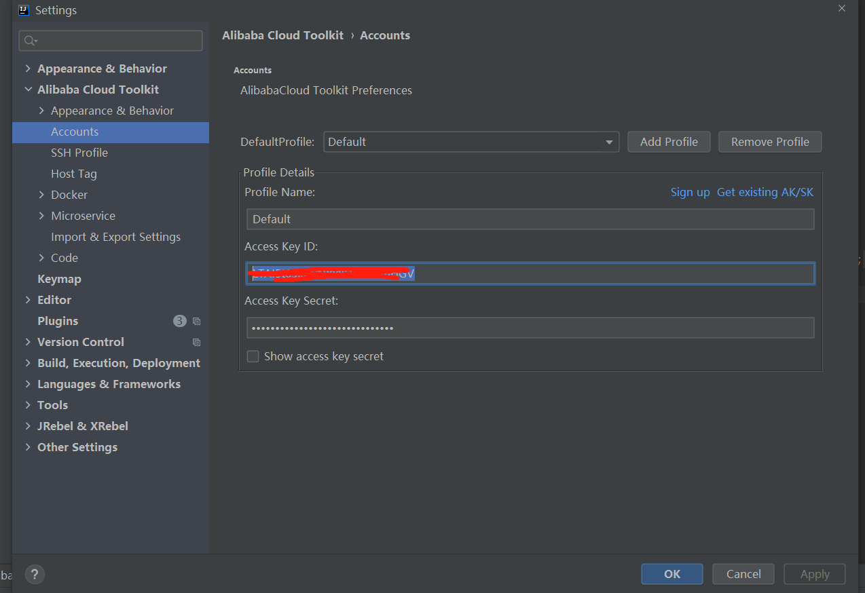Click the IntelliJ logo in the title bar
Image resolution: width=865 pixels, height=593 pixels.
[x=24, y=10]
